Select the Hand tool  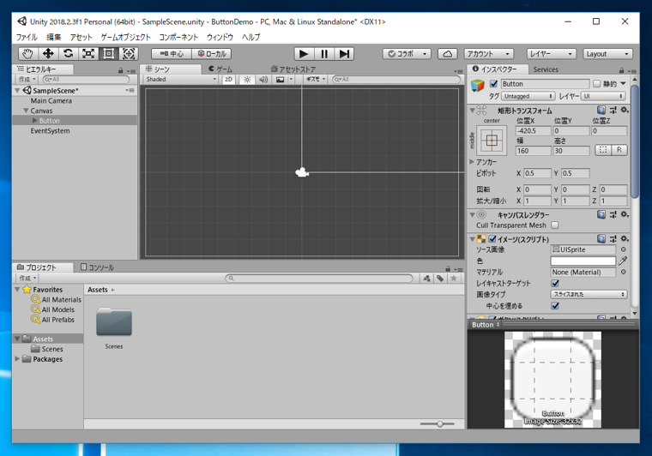pos(27,54)
